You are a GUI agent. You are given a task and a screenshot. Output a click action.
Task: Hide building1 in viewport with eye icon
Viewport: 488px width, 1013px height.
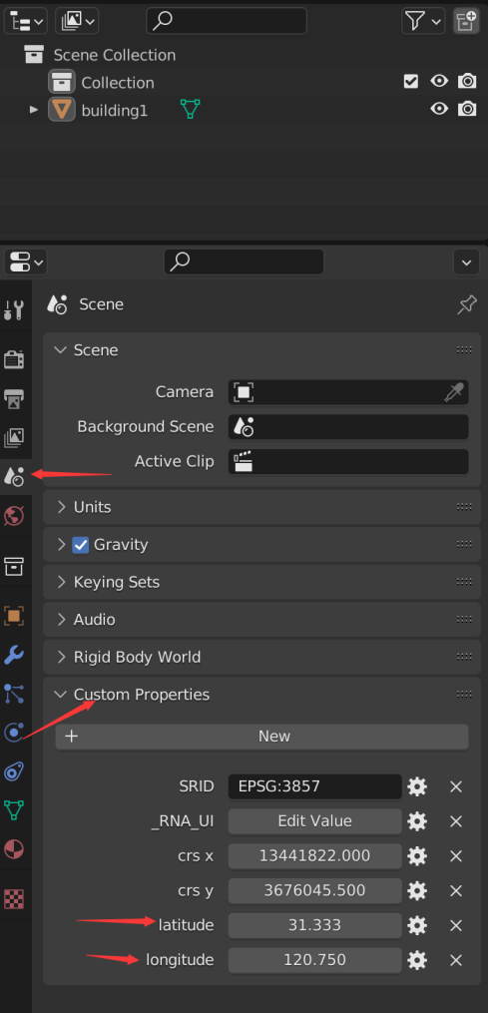[439, 109]
